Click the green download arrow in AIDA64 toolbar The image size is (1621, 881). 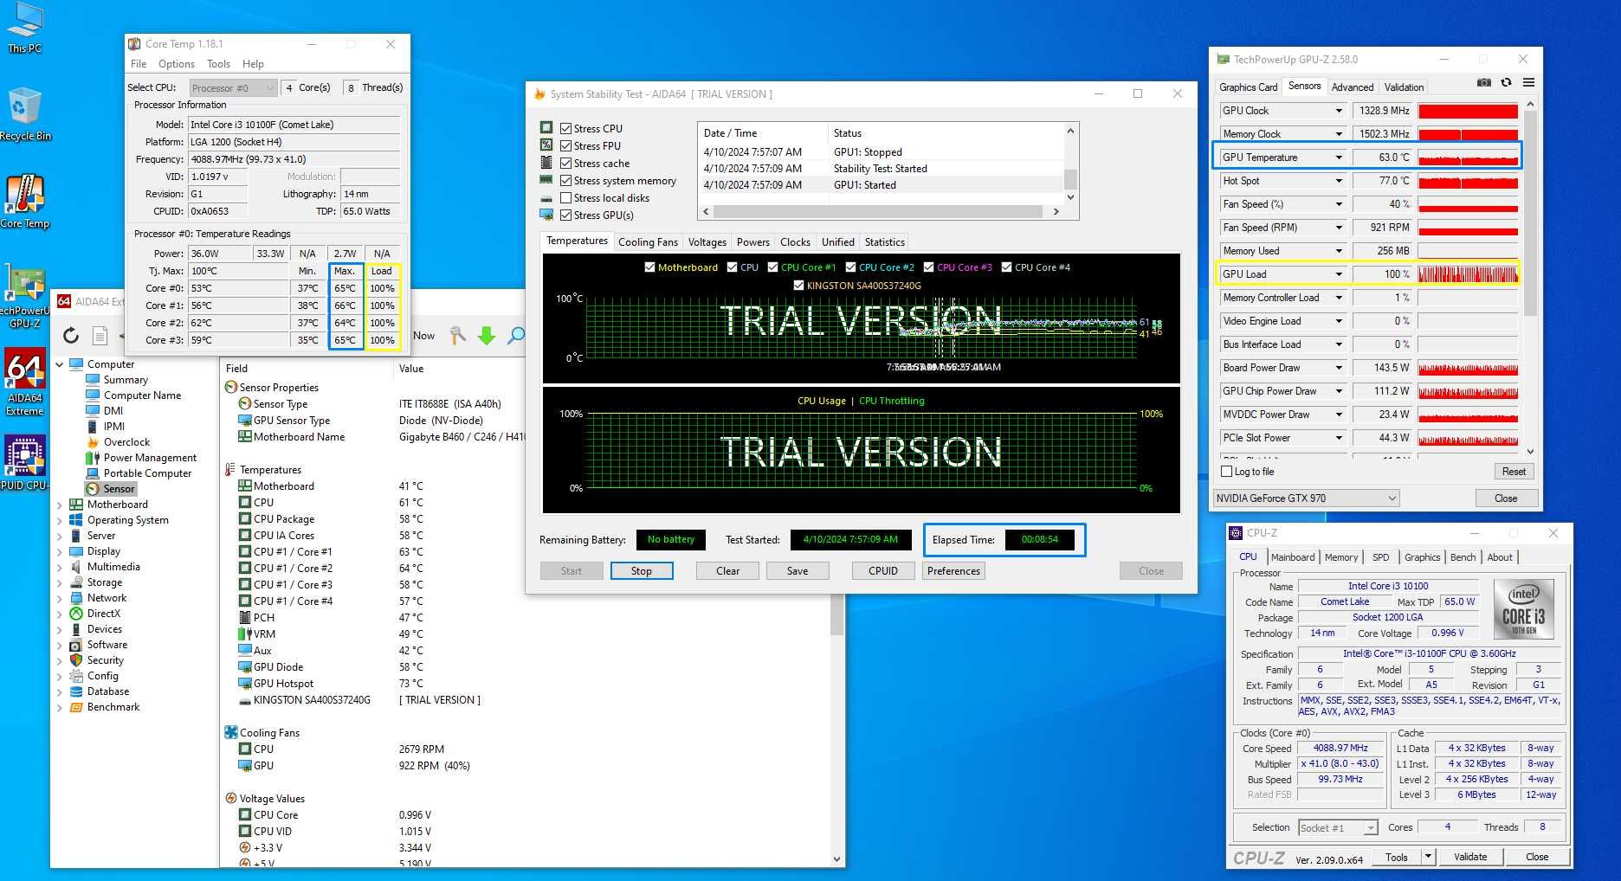point(487,336)
